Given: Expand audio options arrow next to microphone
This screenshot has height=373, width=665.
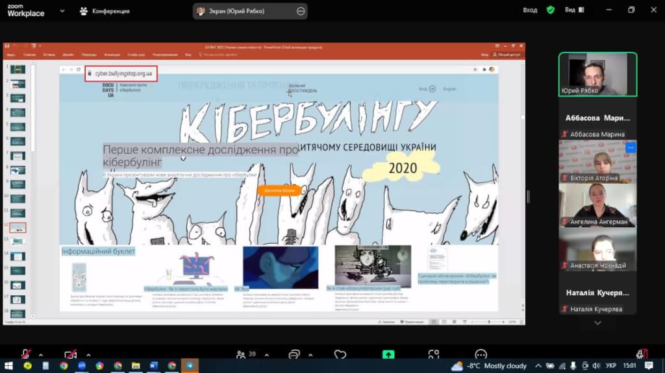Looking at the screenshot, I should (x=41, y=355).
